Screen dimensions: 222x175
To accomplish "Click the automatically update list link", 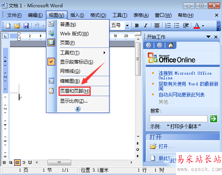I will tap(181, 95).
